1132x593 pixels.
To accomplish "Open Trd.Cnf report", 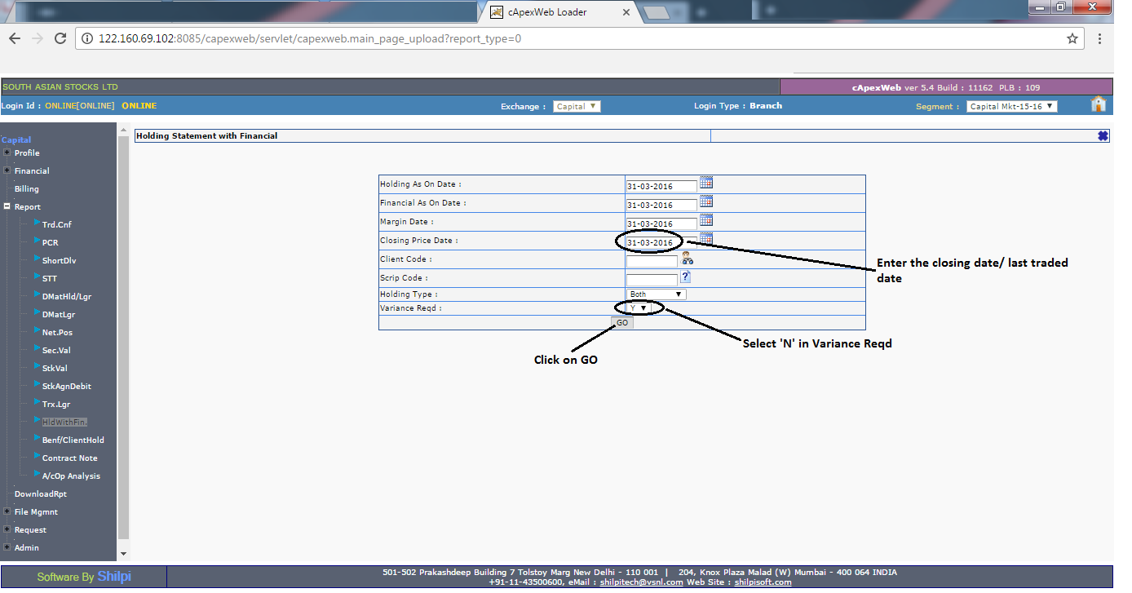I will point(57,224).
